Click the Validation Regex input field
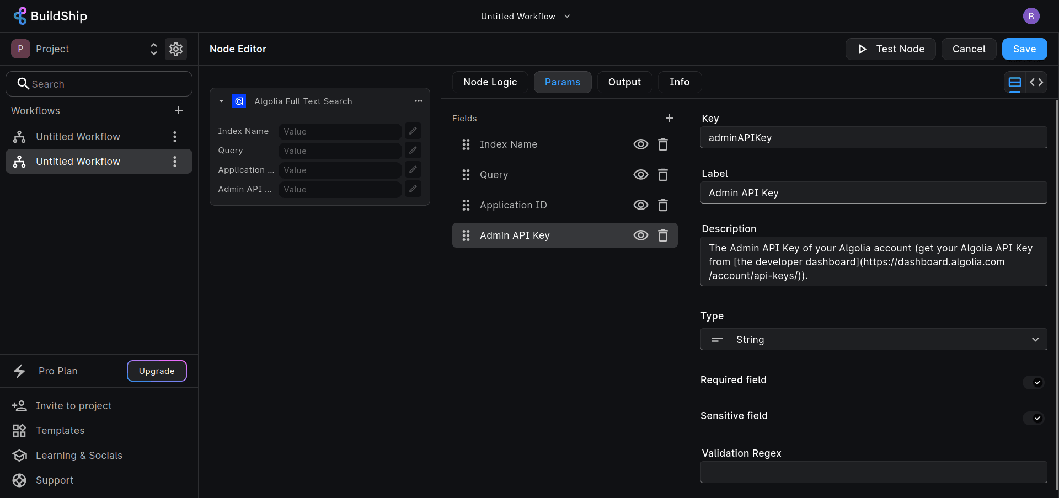The width and height of the screenshot is (1059, 498). point(873,472)
